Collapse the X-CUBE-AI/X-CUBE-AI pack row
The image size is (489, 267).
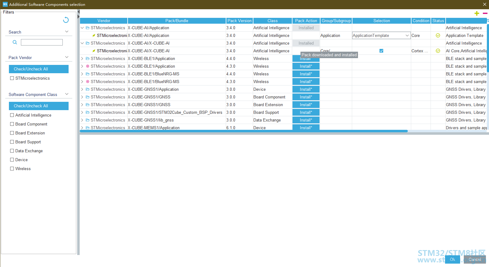[82, 43]
